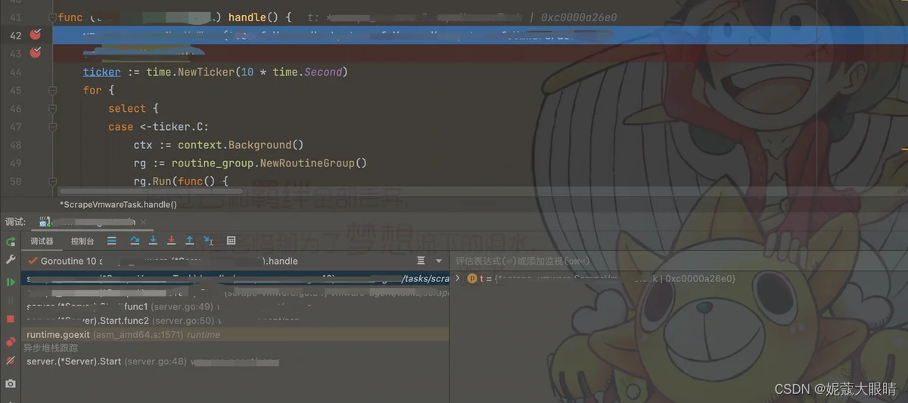Screen dimensions: 908x403
Task: Toggle the breakpoint on line 43
Action: click(35, 53)
